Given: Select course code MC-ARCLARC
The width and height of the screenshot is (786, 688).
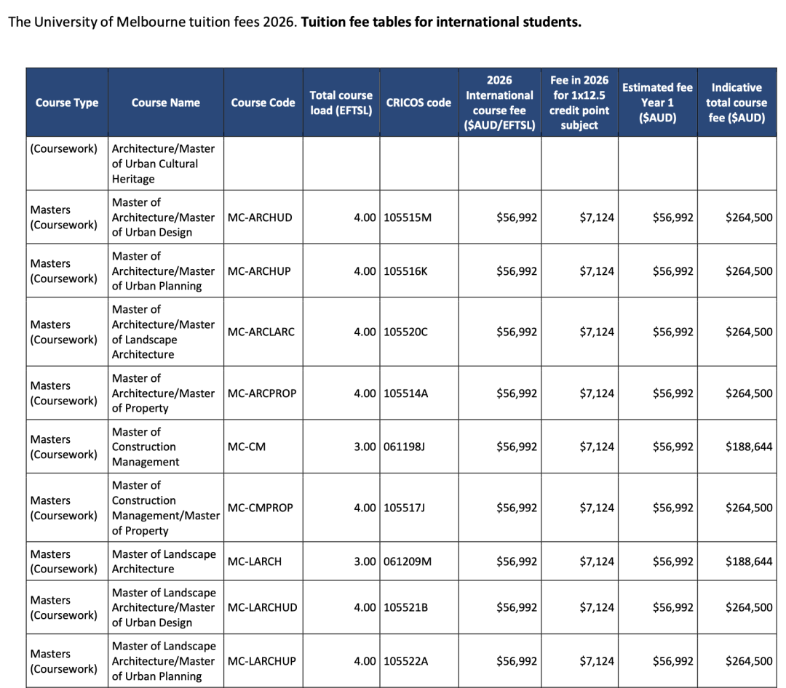Looking at the screenshot, I should tap(261, 332).
